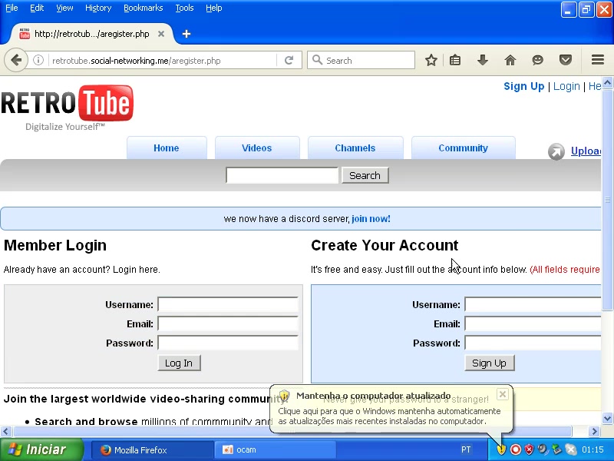
Task: Open the Pocket icon in toolbar
Action: tap(566, 60)
